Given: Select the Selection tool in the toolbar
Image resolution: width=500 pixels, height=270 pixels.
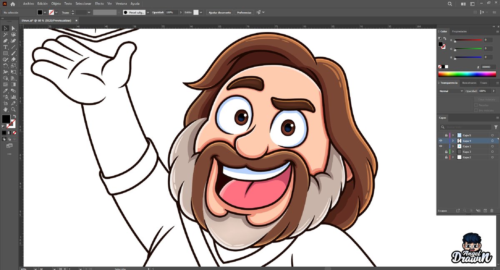Looking at the screenshot, I should [x=5, y=29].
